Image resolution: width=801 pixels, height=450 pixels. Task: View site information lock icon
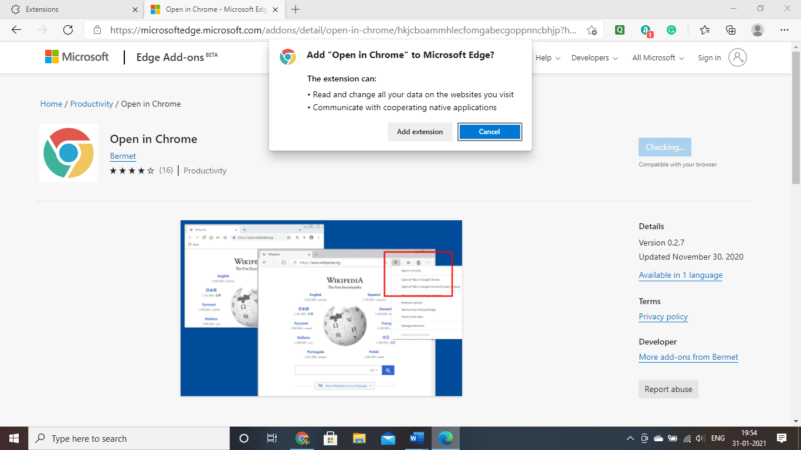pos(97,30)
